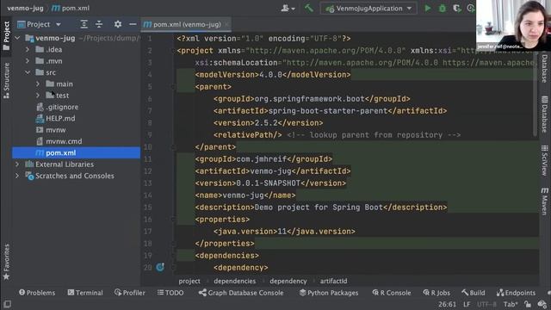Open R Console tool window

click(392, 293)
